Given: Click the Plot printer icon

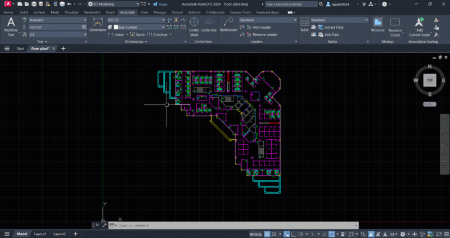Looking at the screenshot, I should [x=62, y=4].
